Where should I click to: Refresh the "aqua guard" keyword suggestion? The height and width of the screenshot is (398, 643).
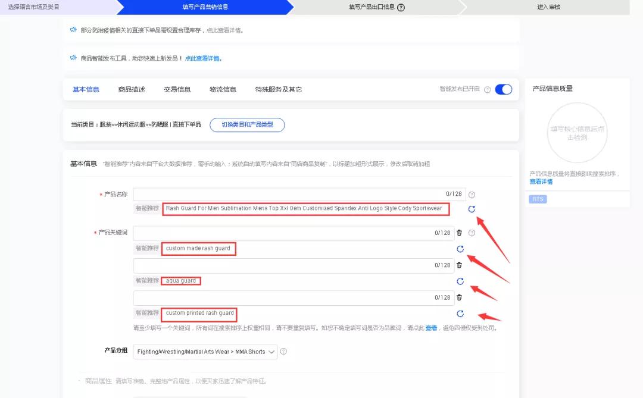tap(461, 281)
